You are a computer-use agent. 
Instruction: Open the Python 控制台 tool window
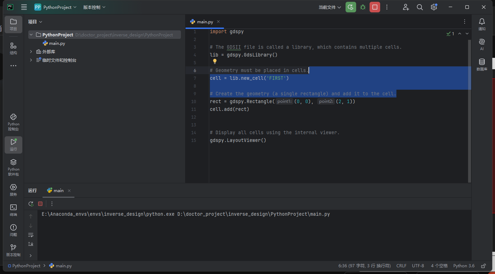tap(13, 122)
